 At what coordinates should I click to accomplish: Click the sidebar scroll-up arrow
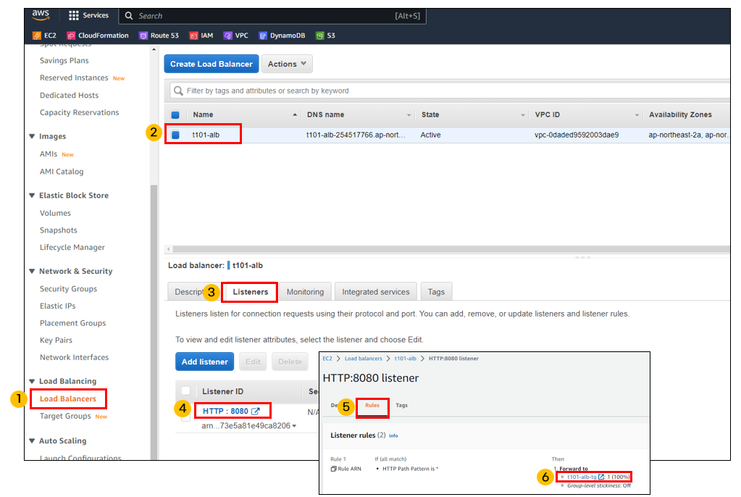coord(154,49)
